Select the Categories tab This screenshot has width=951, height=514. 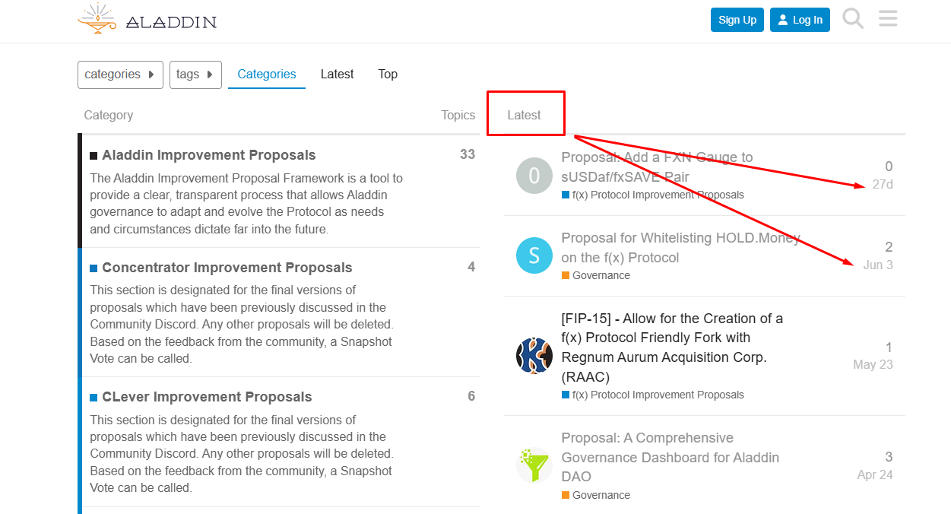point(267,74)
